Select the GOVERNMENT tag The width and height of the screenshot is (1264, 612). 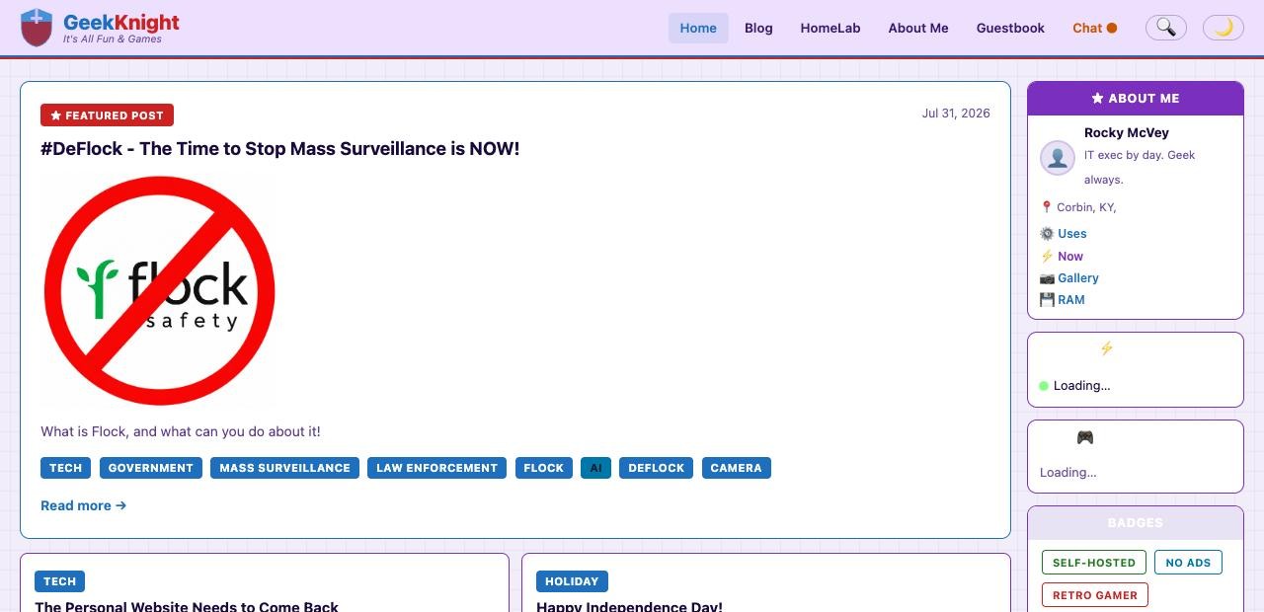click(x=151, y=468)
